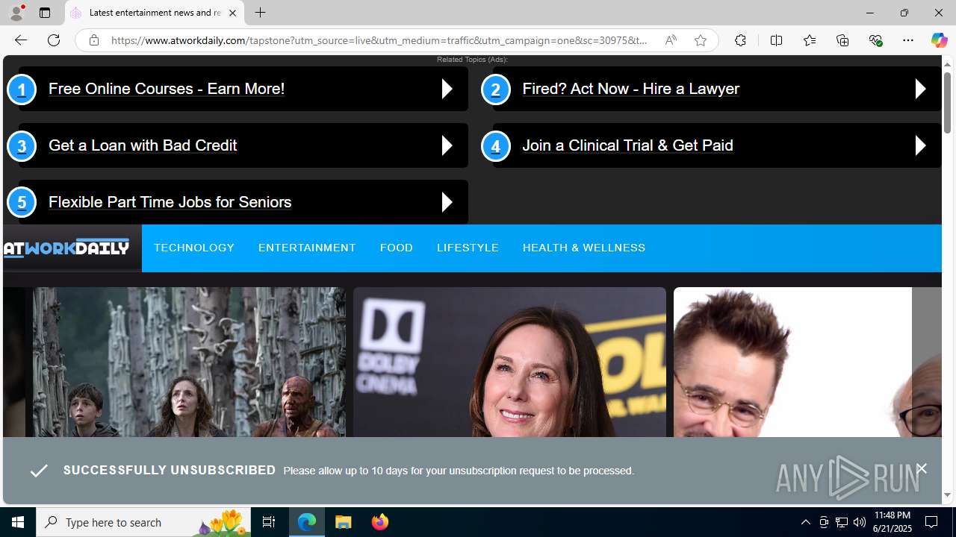Select Latest entertainment news tab
This screenshot has height=537, width=956.
click(155, 13)
